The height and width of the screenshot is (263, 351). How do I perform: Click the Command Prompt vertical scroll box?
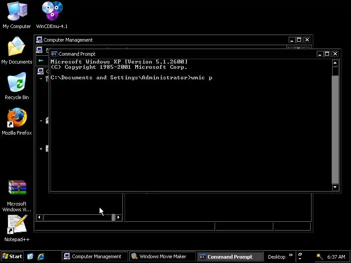(335, 71)
